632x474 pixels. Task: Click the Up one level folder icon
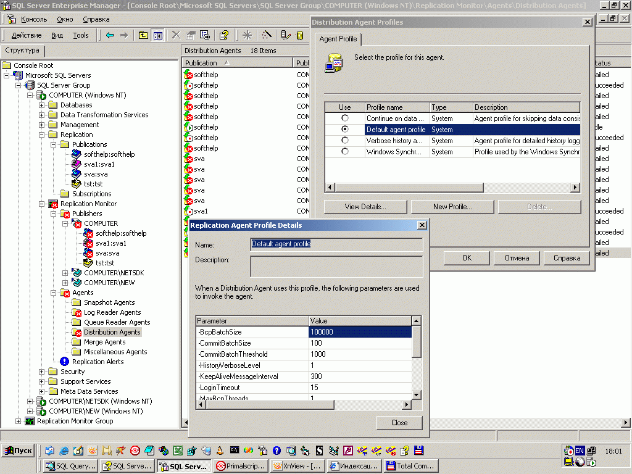143,35
